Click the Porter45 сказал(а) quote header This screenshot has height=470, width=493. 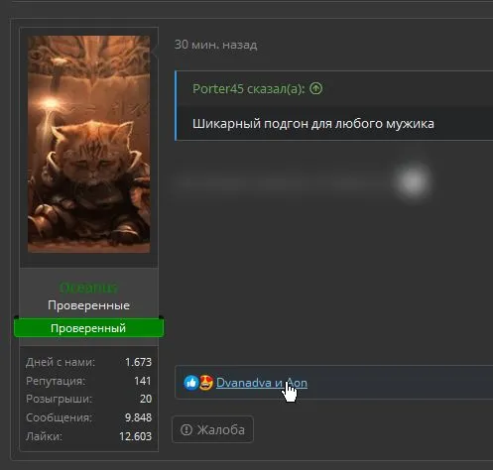[x=249, y=88]
